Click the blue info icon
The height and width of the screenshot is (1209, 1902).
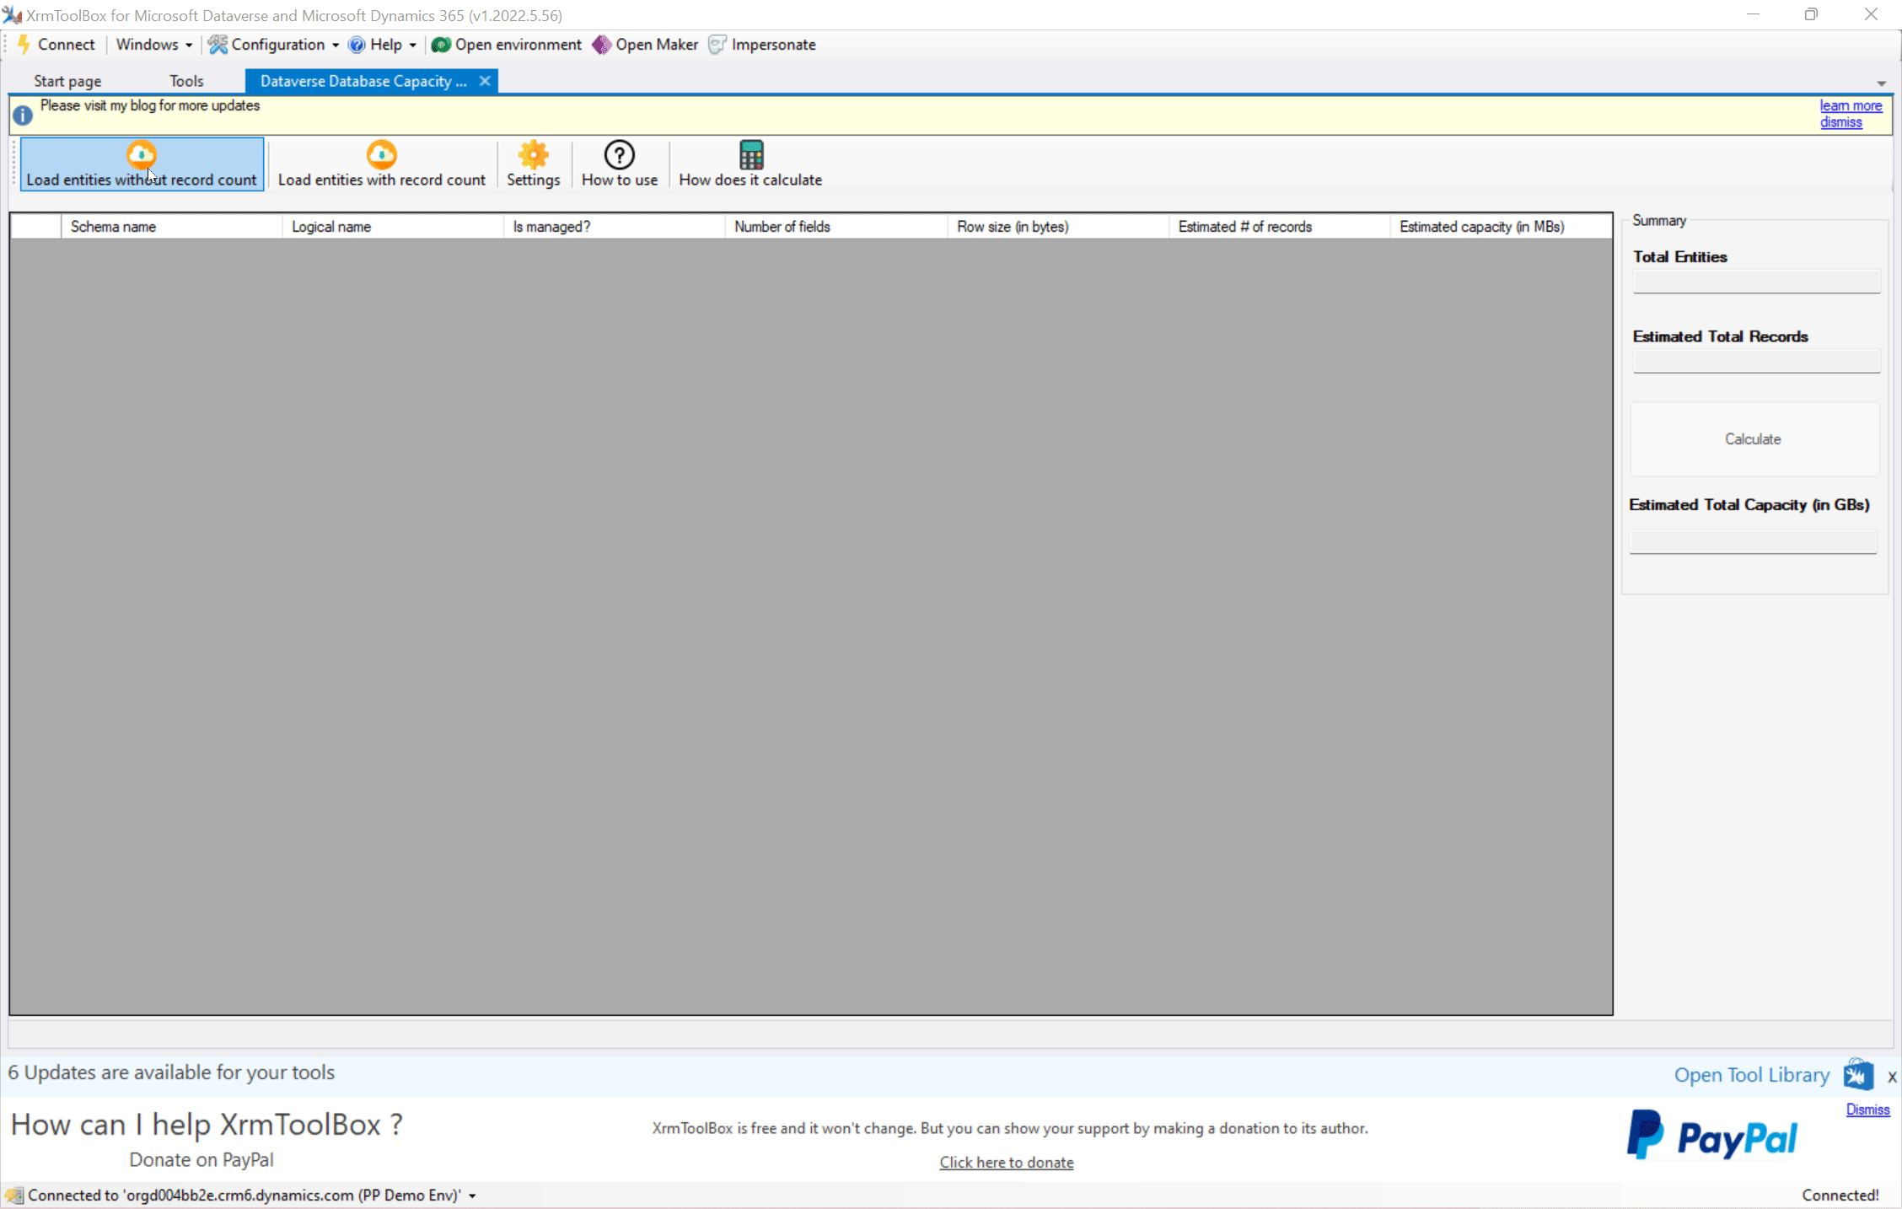tap(23, 115)
